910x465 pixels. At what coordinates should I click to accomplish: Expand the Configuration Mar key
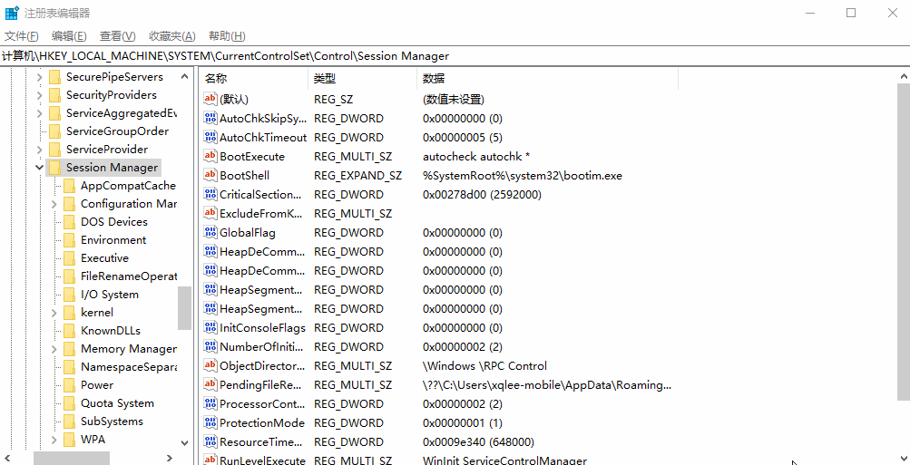click(x=54, y=204)
